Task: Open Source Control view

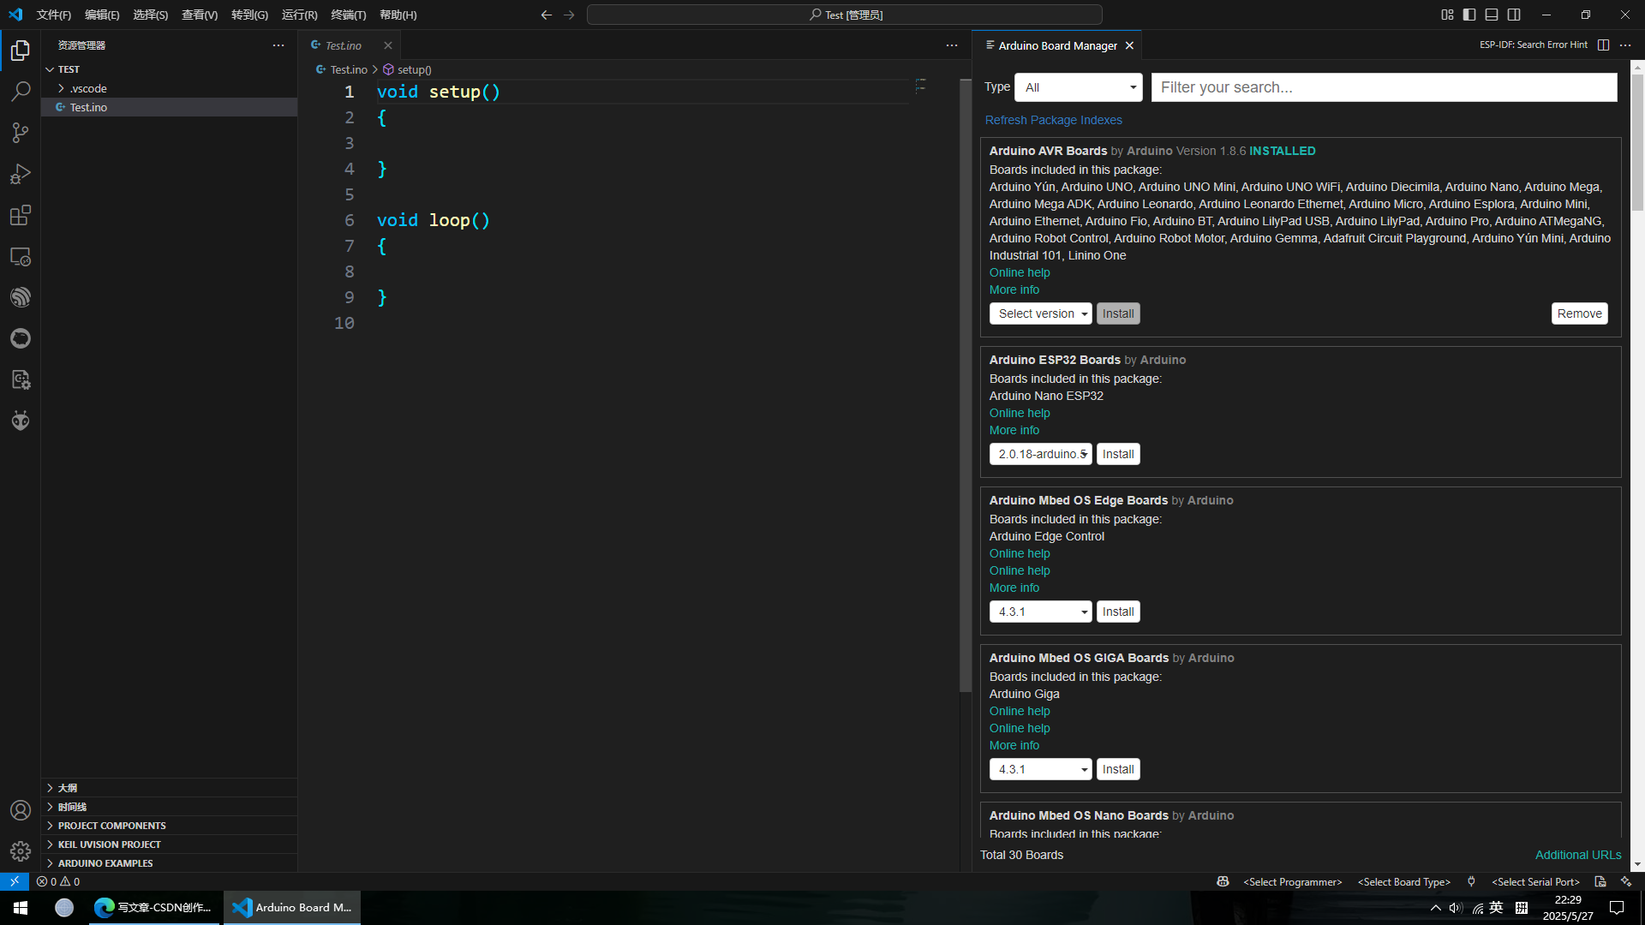Action: point(21,133)
